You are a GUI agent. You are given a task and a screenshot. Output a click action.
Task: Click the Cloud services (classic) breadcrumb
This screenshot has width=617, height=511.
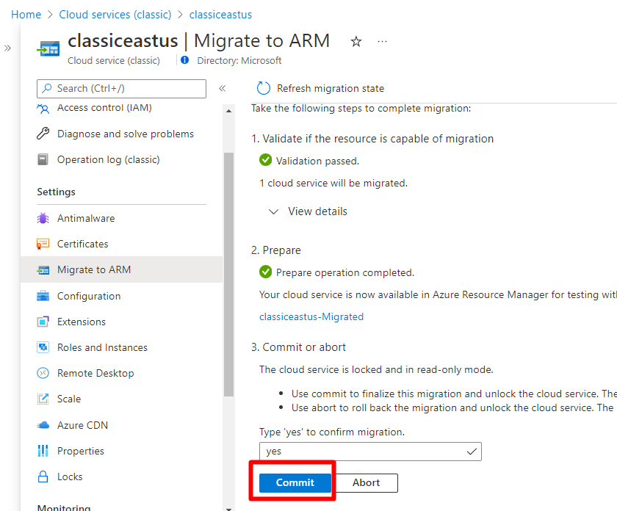click(x=115, y=15)
